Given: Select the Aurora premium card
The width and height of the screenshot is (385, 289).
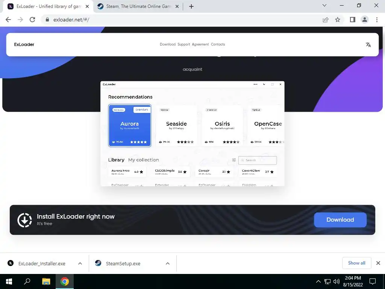Looking at the screenshot, I should click(x=130, y=126).
